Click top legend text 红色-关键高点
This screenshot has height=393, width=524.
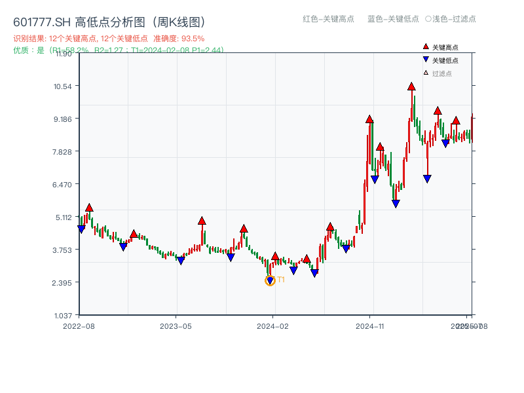[x=328, y=19]
